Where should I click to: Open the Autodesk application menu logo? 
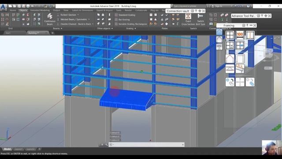click(x=4, y=7)
